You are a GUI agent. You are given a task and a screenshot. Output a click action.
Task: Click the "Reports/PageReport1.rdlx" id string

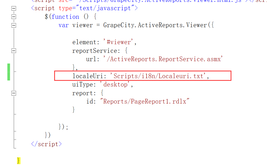tap(144, 101)
